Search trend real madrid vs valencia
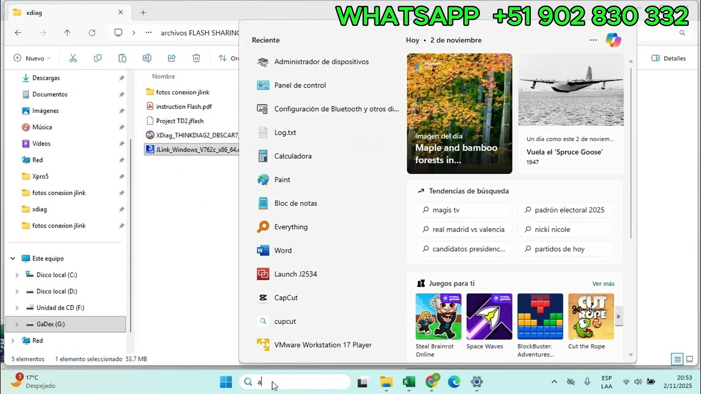This screenshot has height=394, width=701. click(x=464, y=229)
